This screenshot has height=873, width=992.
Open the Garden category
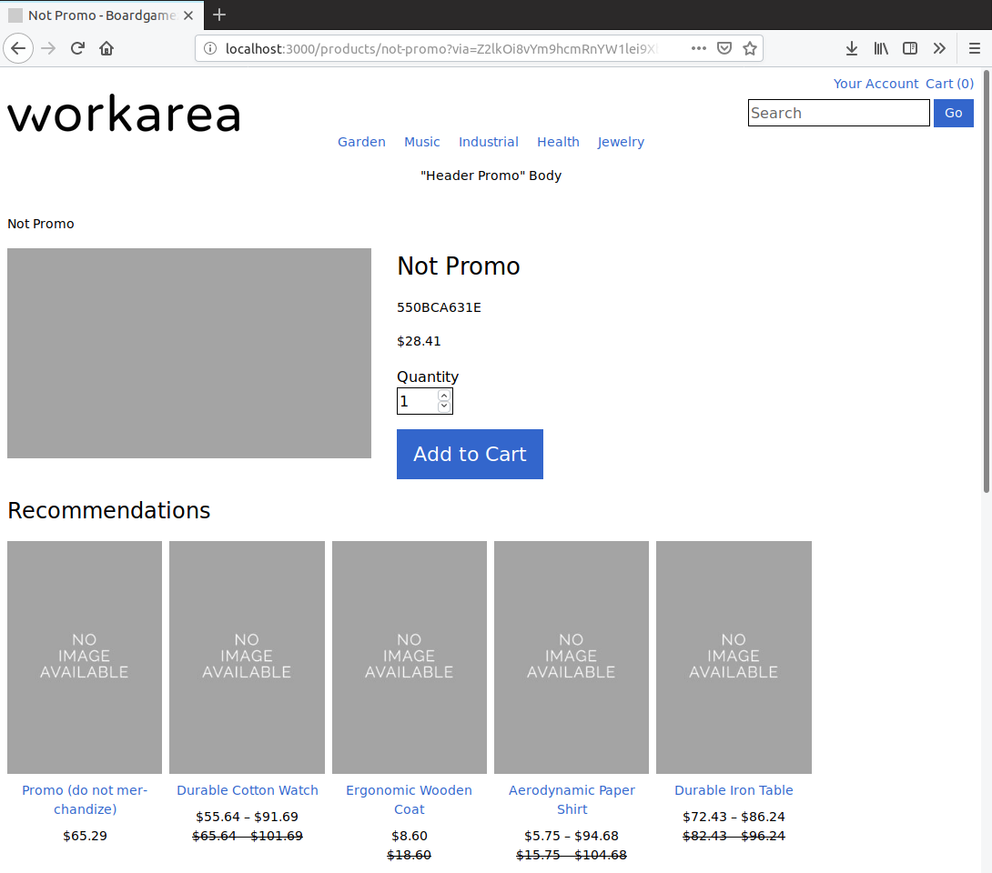click(361, 142)
